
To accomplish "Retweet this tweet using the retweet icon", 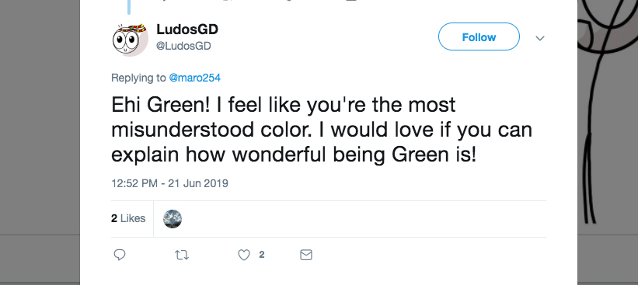I will tap(182, 255).
